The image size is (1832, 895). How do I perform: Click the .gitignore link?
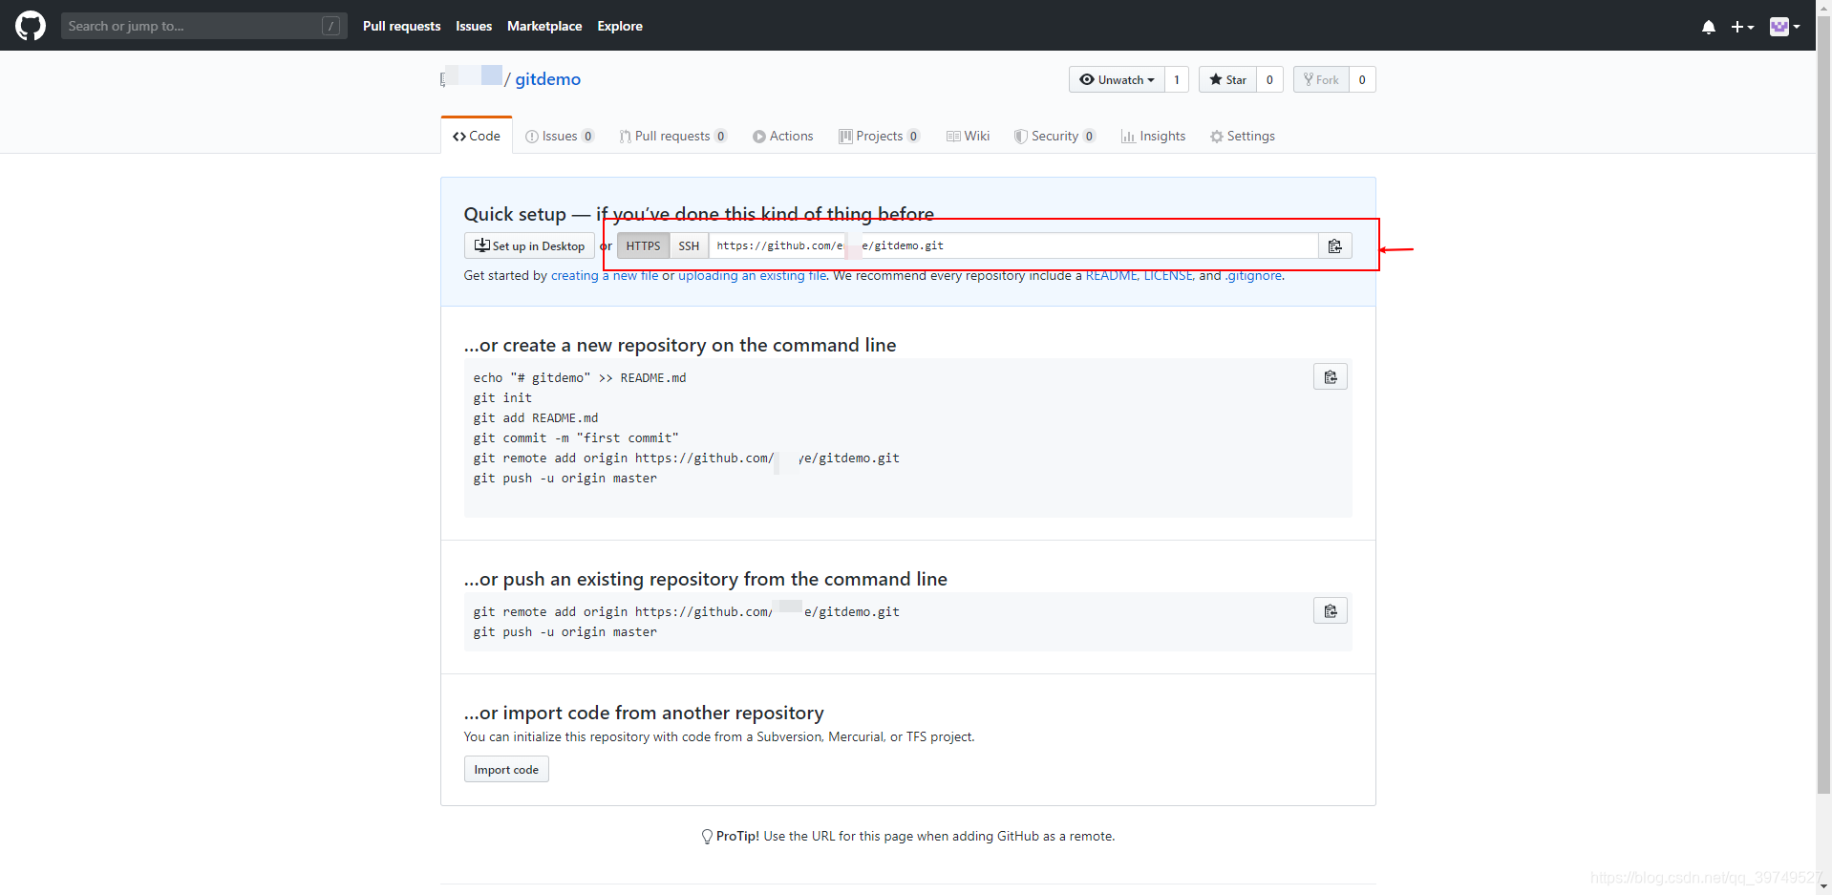1254,275
